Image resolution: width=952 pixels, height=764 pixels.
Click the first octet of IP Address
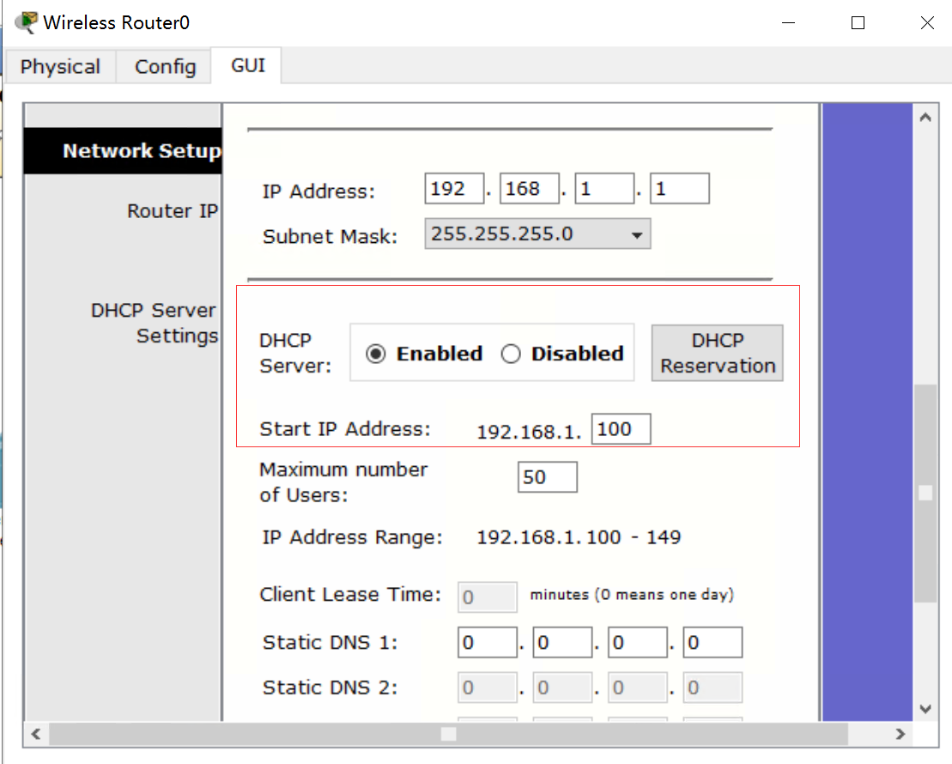(454, 188)
